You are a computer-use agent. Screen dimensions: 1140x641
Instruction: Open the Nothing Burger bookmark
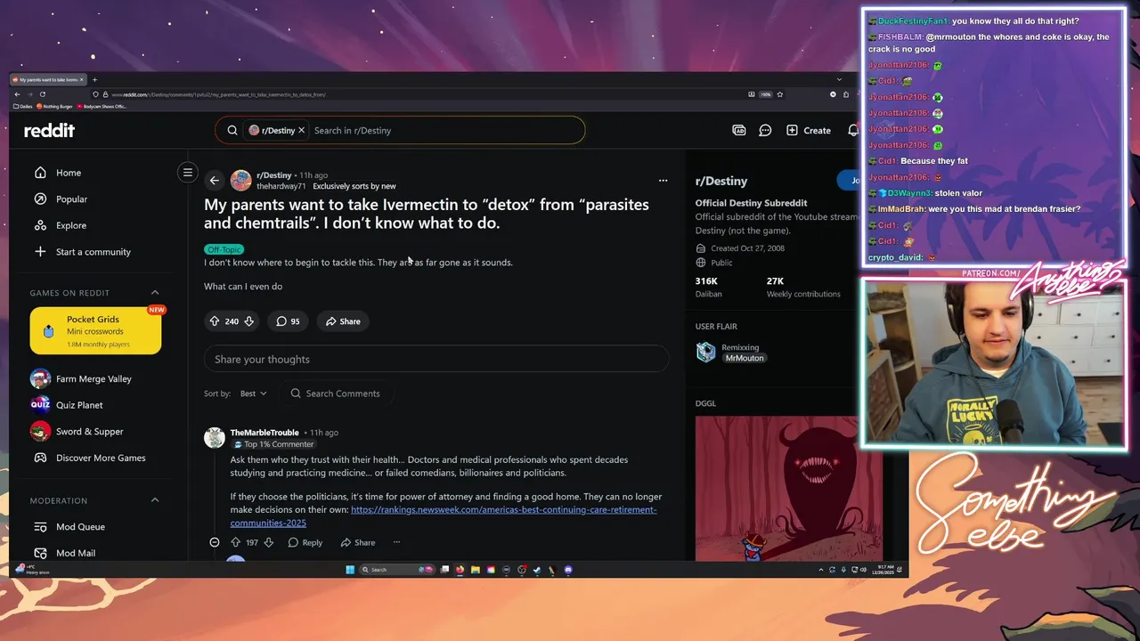55,107
